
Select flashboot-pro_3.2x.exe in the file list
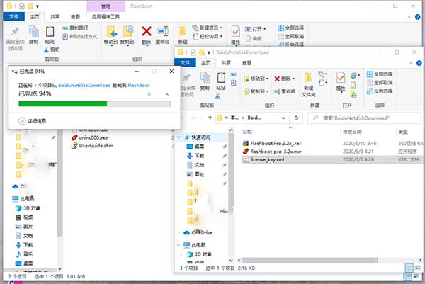(x=331, y=152)
